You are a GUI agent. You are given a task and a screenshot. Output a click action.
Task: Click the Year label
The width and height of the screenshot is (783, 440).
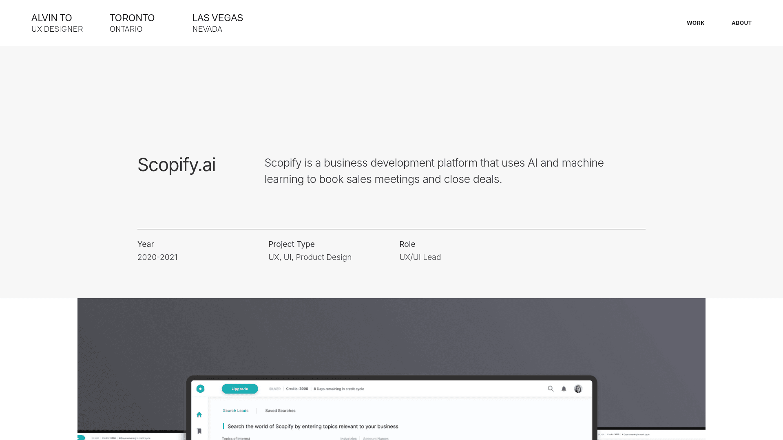146,244
